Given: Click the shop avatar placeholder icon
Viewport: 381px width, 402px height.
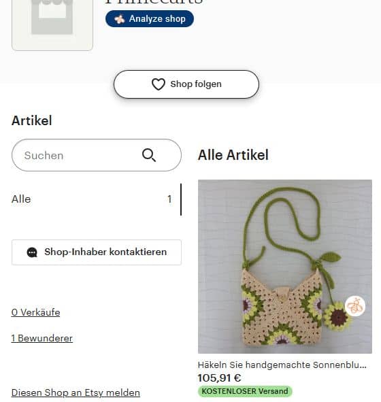Looking at the screenshot, I should coord(52,24).
